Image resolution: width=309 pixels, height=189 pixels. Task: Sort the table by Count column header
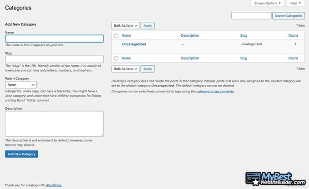293,35
